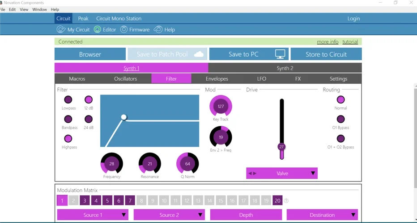Screen dimensions: 417x223
Task: Select Bandpass filter type
Action: click(68, 119)
